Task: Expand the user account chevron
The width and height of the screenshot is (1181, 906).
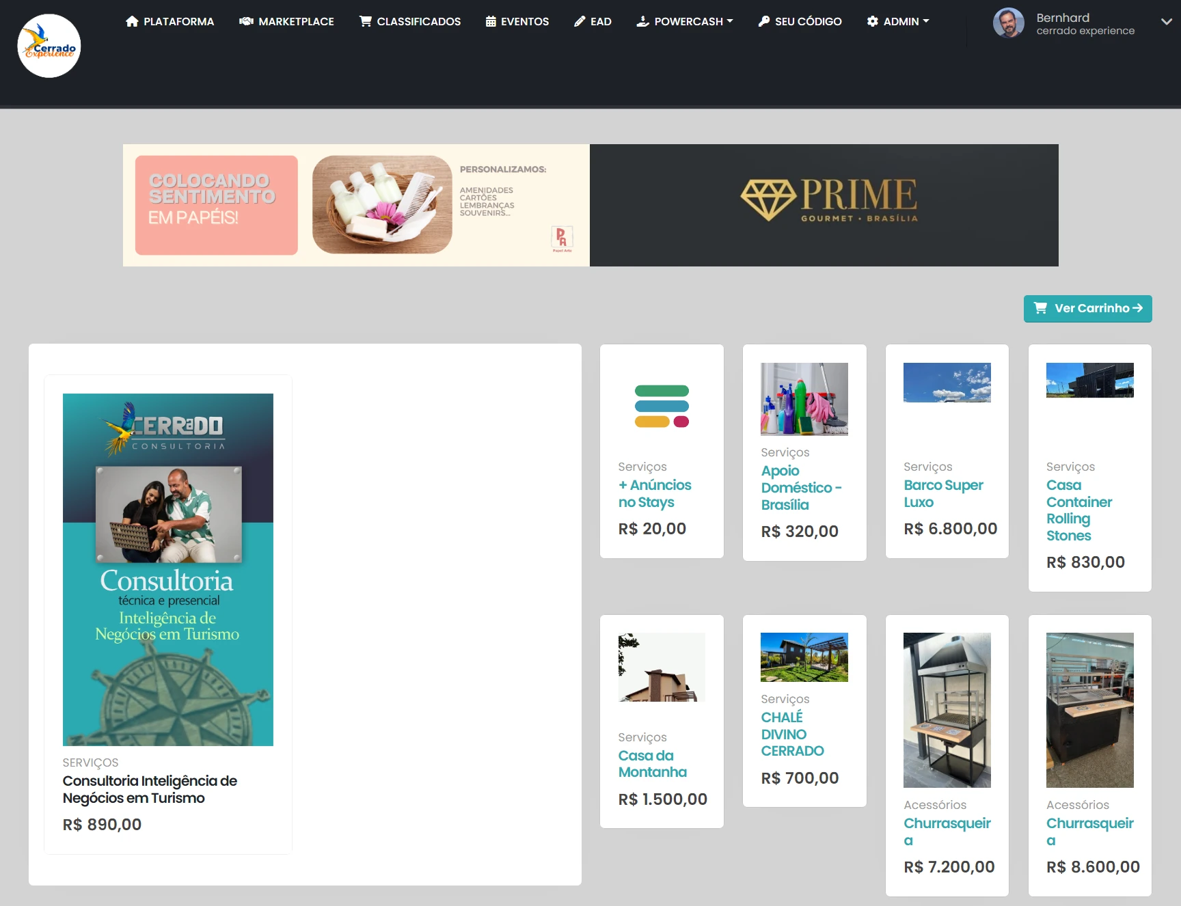Action: click(1166, 22)
